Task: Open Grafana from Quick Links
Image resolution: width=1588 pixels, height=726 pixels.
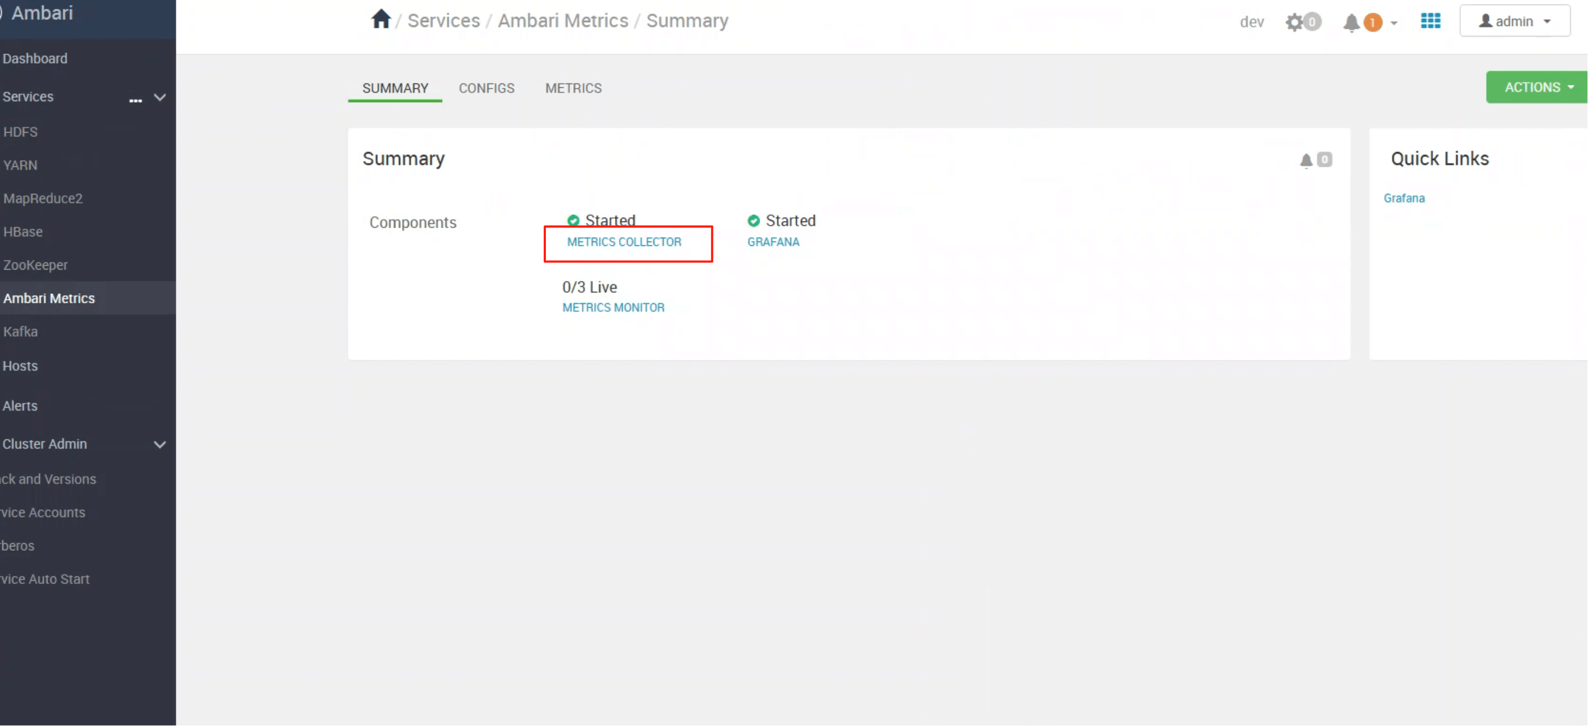Action: tap(1403, 198)
